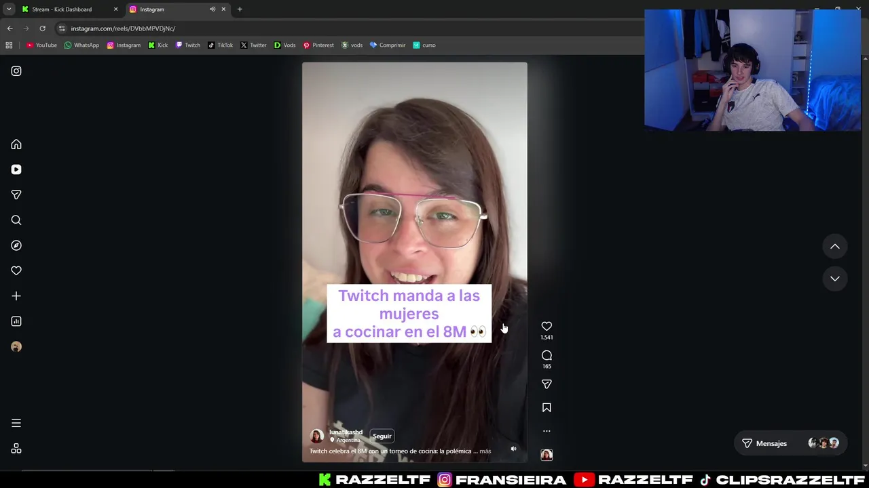The height and width of the screenshot is (488, 869).
Task: Open Apps grid in bookmarks bar
Action: pyautogui.click(x=9, y=45)
